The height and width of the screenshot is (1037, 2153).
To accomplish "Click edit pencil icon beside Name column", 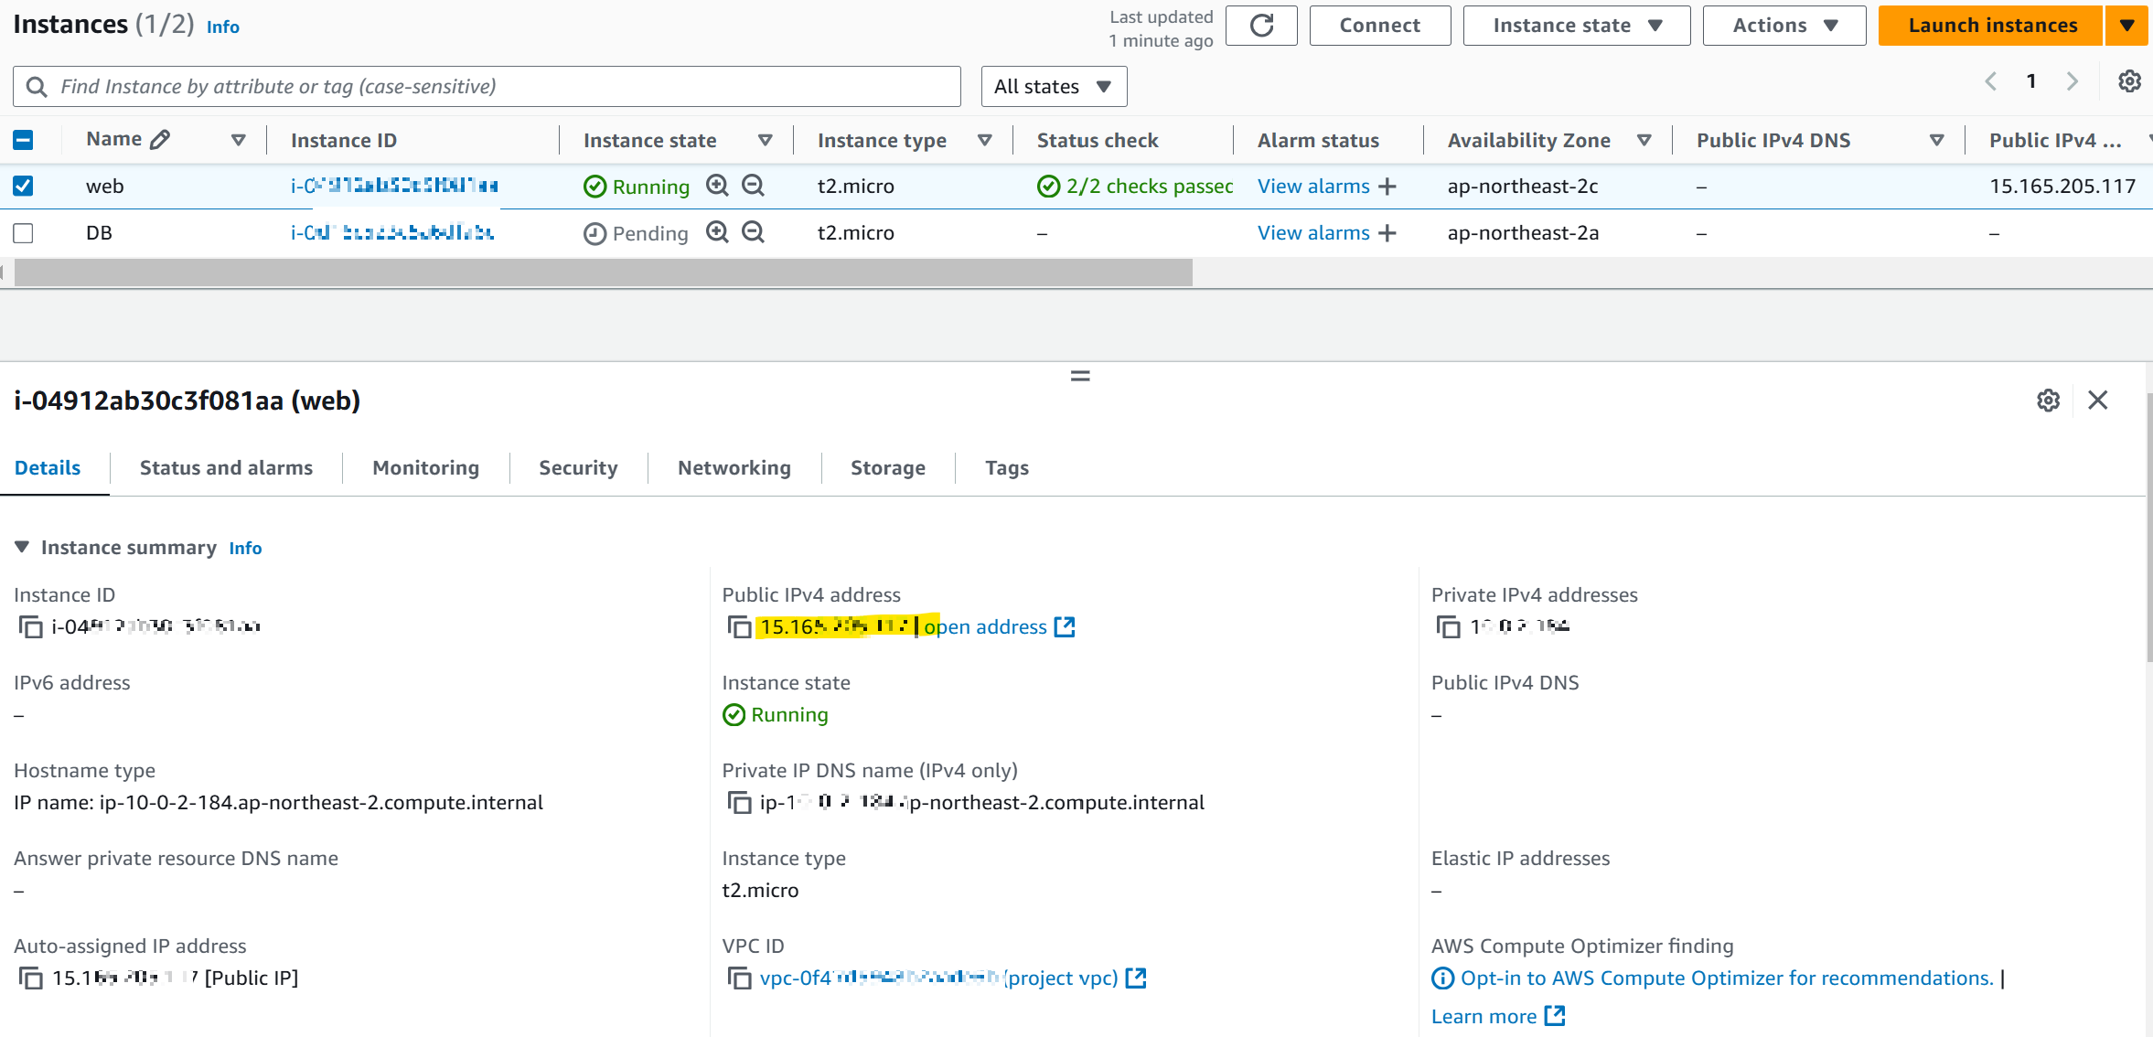I will (160, 139).
